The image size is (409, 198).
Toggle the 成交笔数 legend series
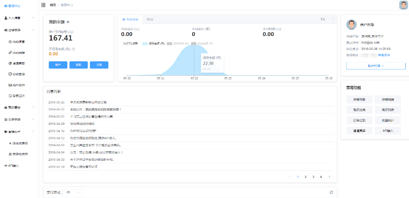point(178,44)
